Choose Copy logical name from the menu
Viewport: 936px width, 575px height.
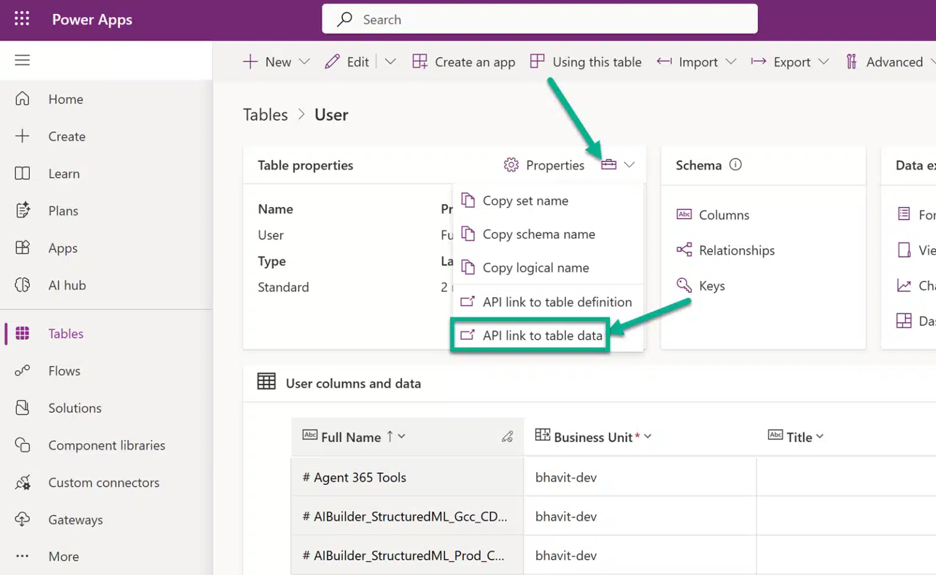point(536,267)
